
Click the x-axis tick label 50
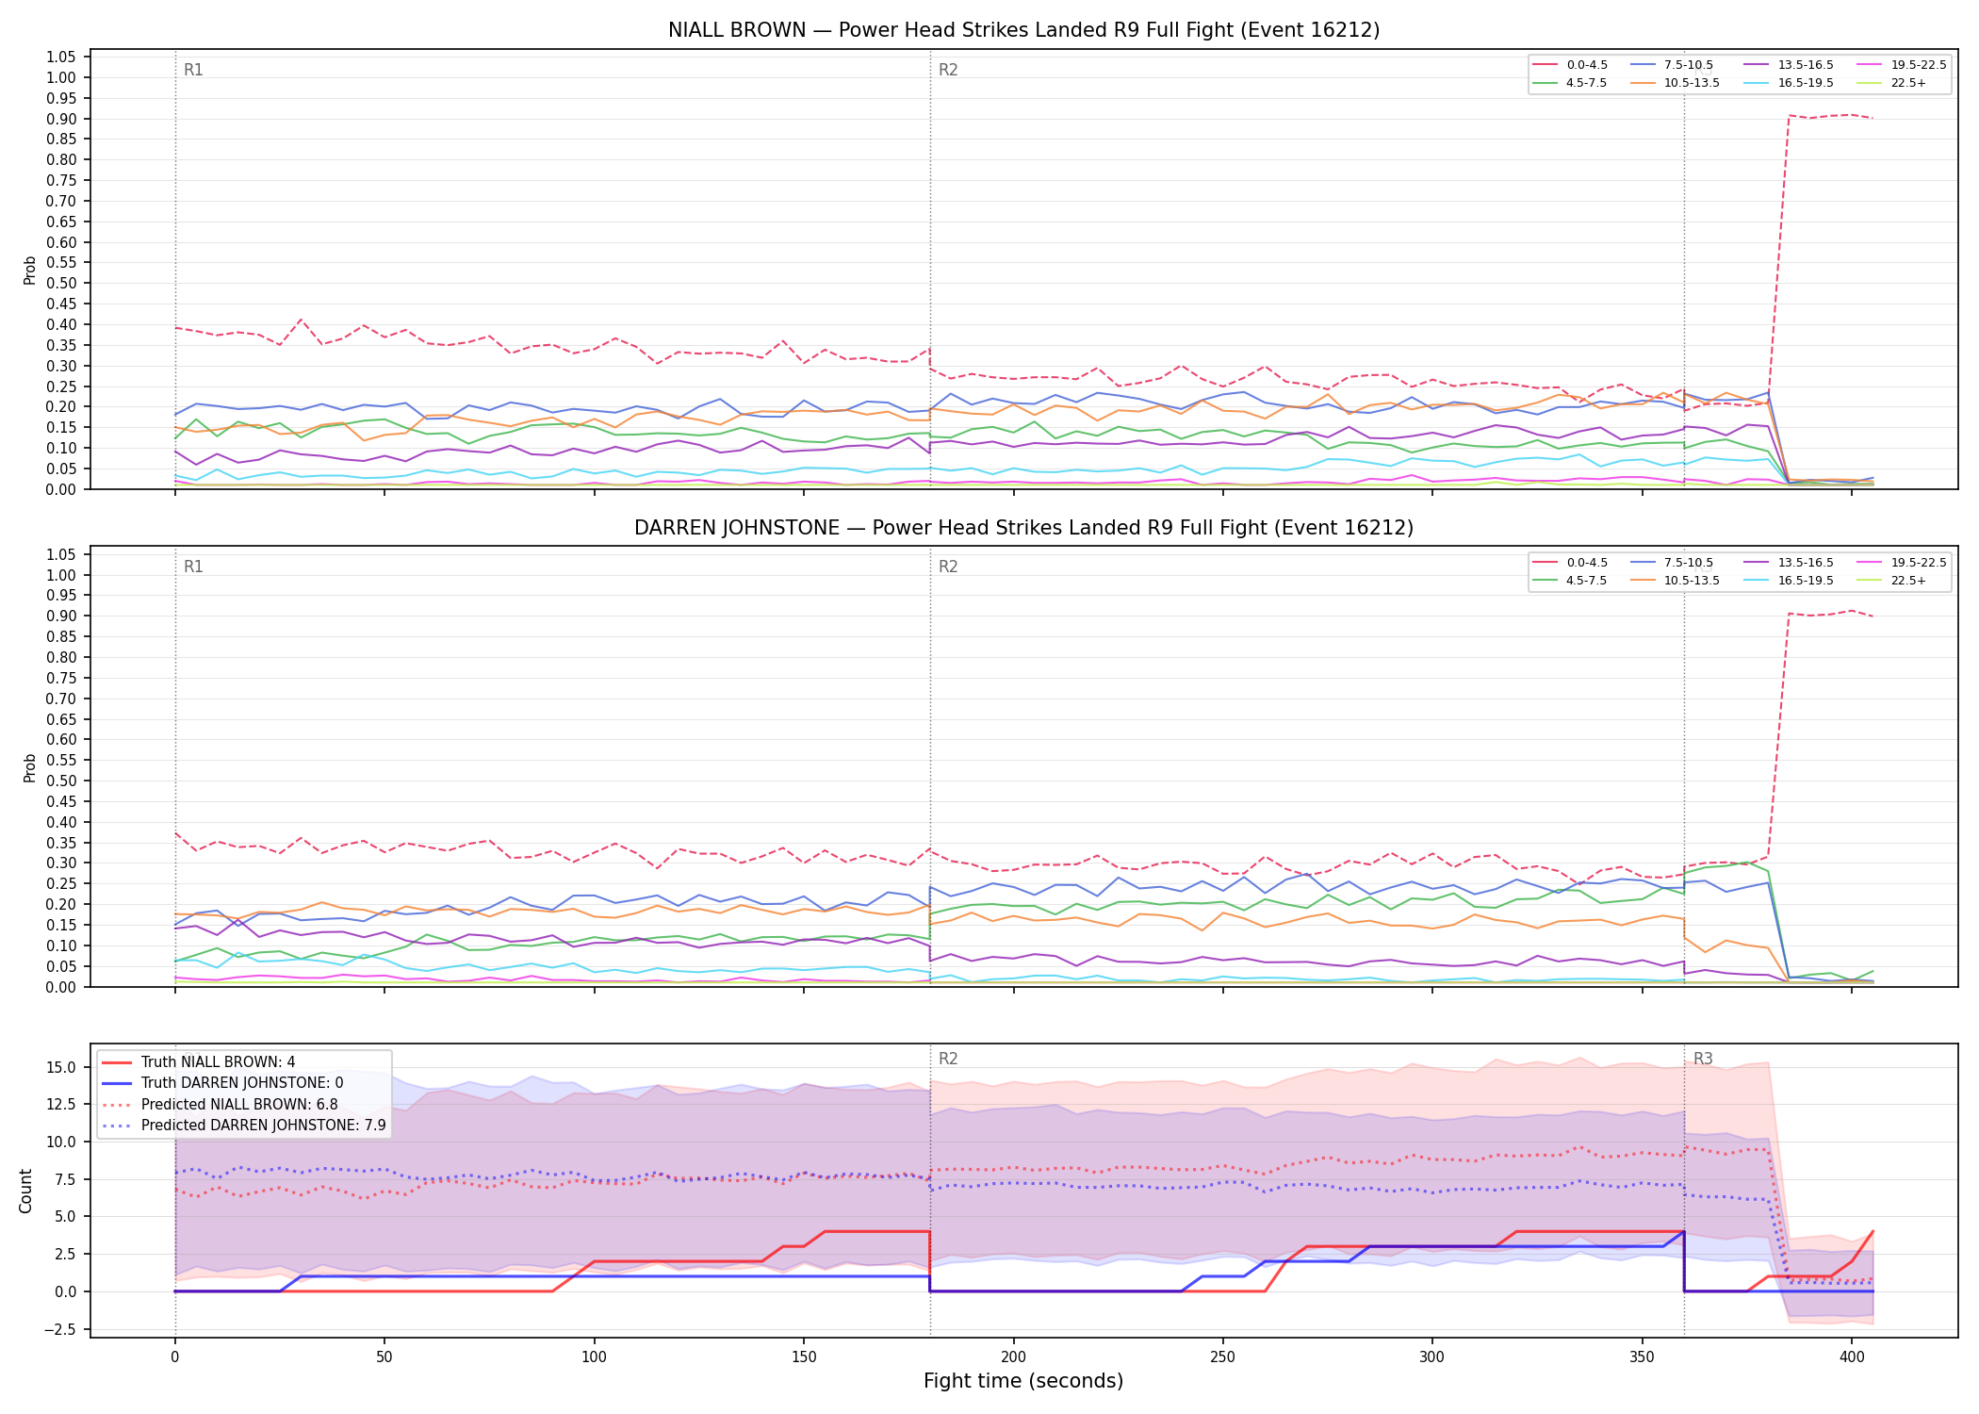(384, 1357)
